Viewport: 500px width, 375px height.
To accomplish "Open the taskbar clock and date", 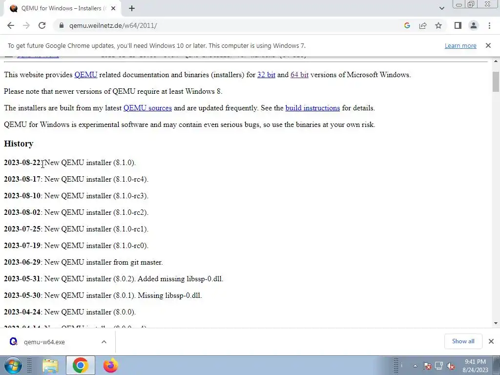I will click(x=475, y=366).
